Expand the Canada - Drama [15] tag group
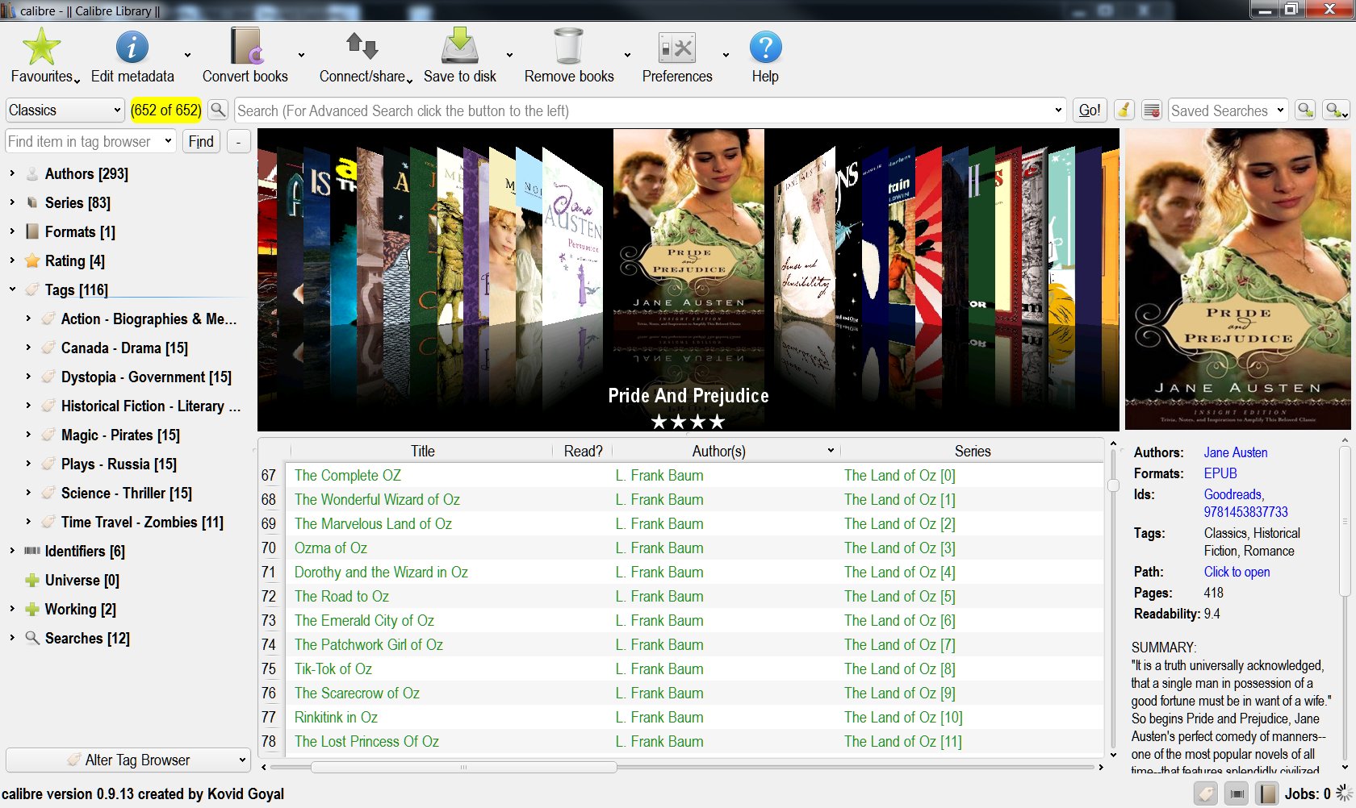This screenshot has width=1356, height=808. [x=28, y=348]
